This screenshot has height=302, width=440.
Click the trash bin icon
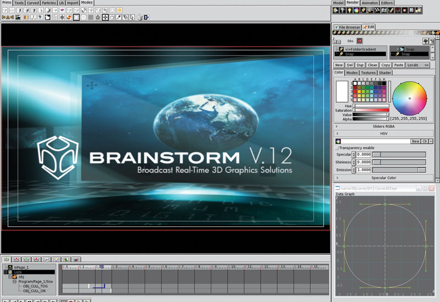(x=140, y=18)
